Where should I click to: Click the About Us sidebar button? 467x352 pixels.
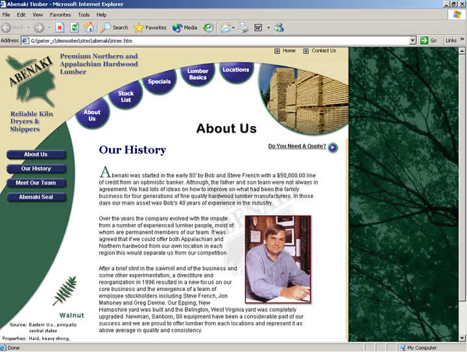pos(36,155)
